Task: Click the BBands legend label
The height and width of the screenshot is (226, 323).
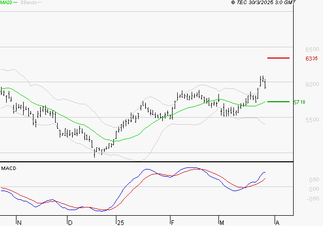Action: (29, 3)
